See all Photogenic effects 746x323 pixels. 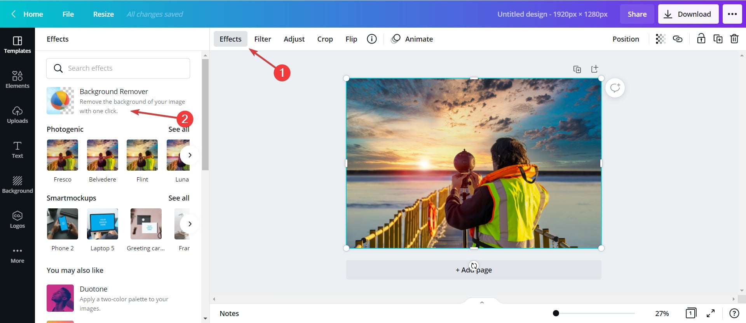[179, 129]
